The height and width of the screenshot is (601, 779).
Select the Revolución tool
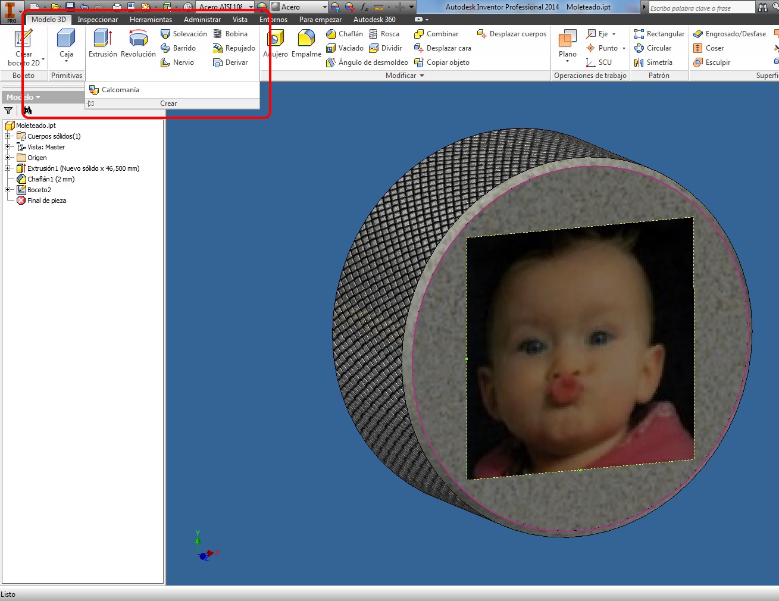tap(138, 44)
